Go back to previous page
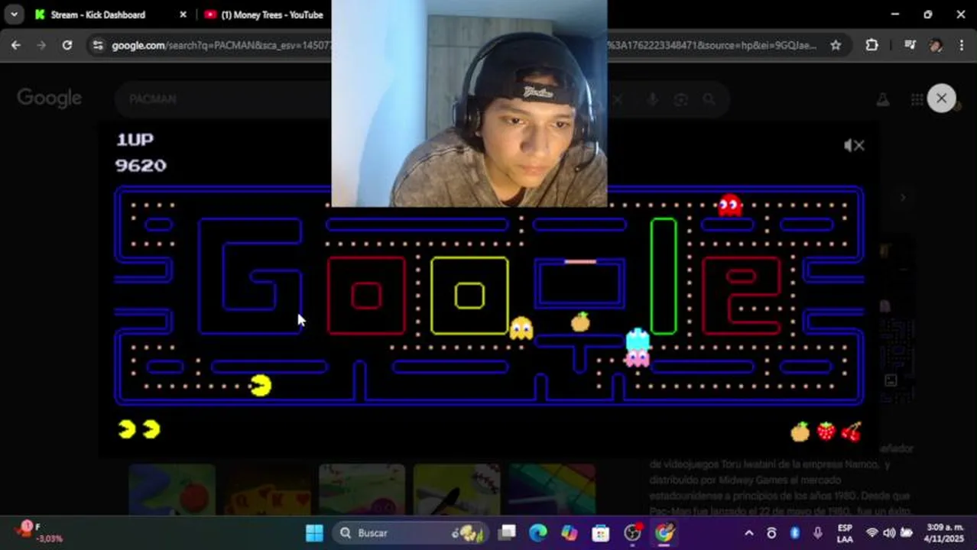This screenshot has height=550, width=977. coord(16,45)
